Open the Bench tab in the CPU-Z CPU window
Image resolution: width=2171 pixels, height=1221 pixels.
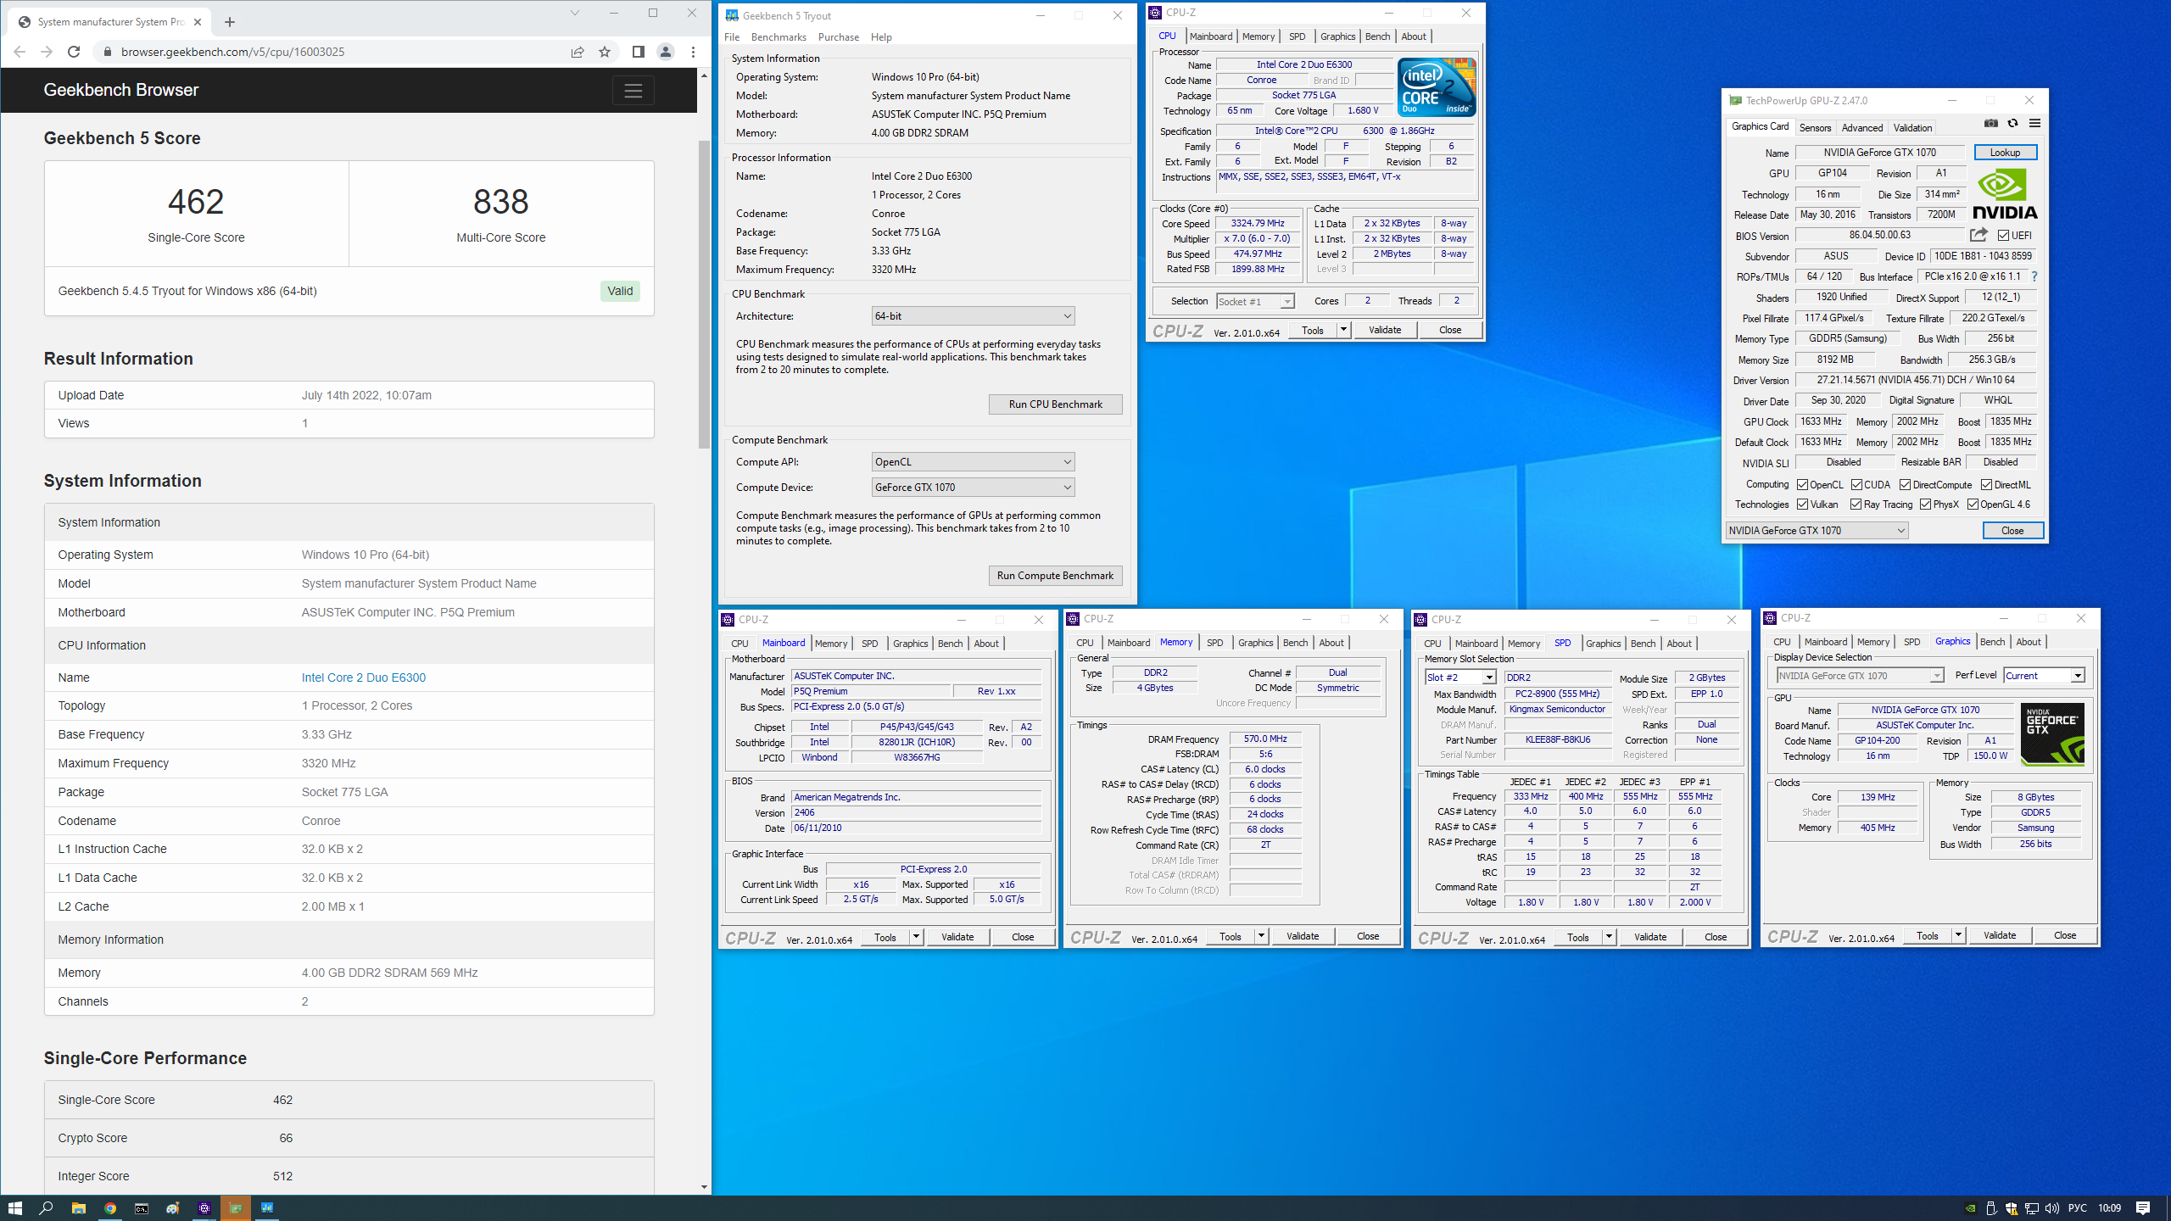tap(1378, 36)
